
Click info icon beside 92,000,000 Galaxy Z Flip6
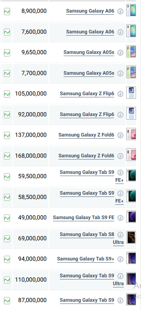click(x=120, y=115)
